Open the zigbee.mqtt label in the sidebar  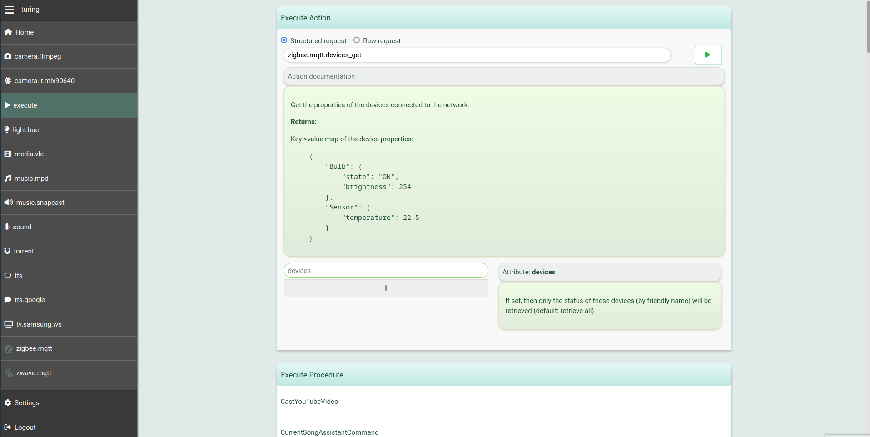(34, 348)
